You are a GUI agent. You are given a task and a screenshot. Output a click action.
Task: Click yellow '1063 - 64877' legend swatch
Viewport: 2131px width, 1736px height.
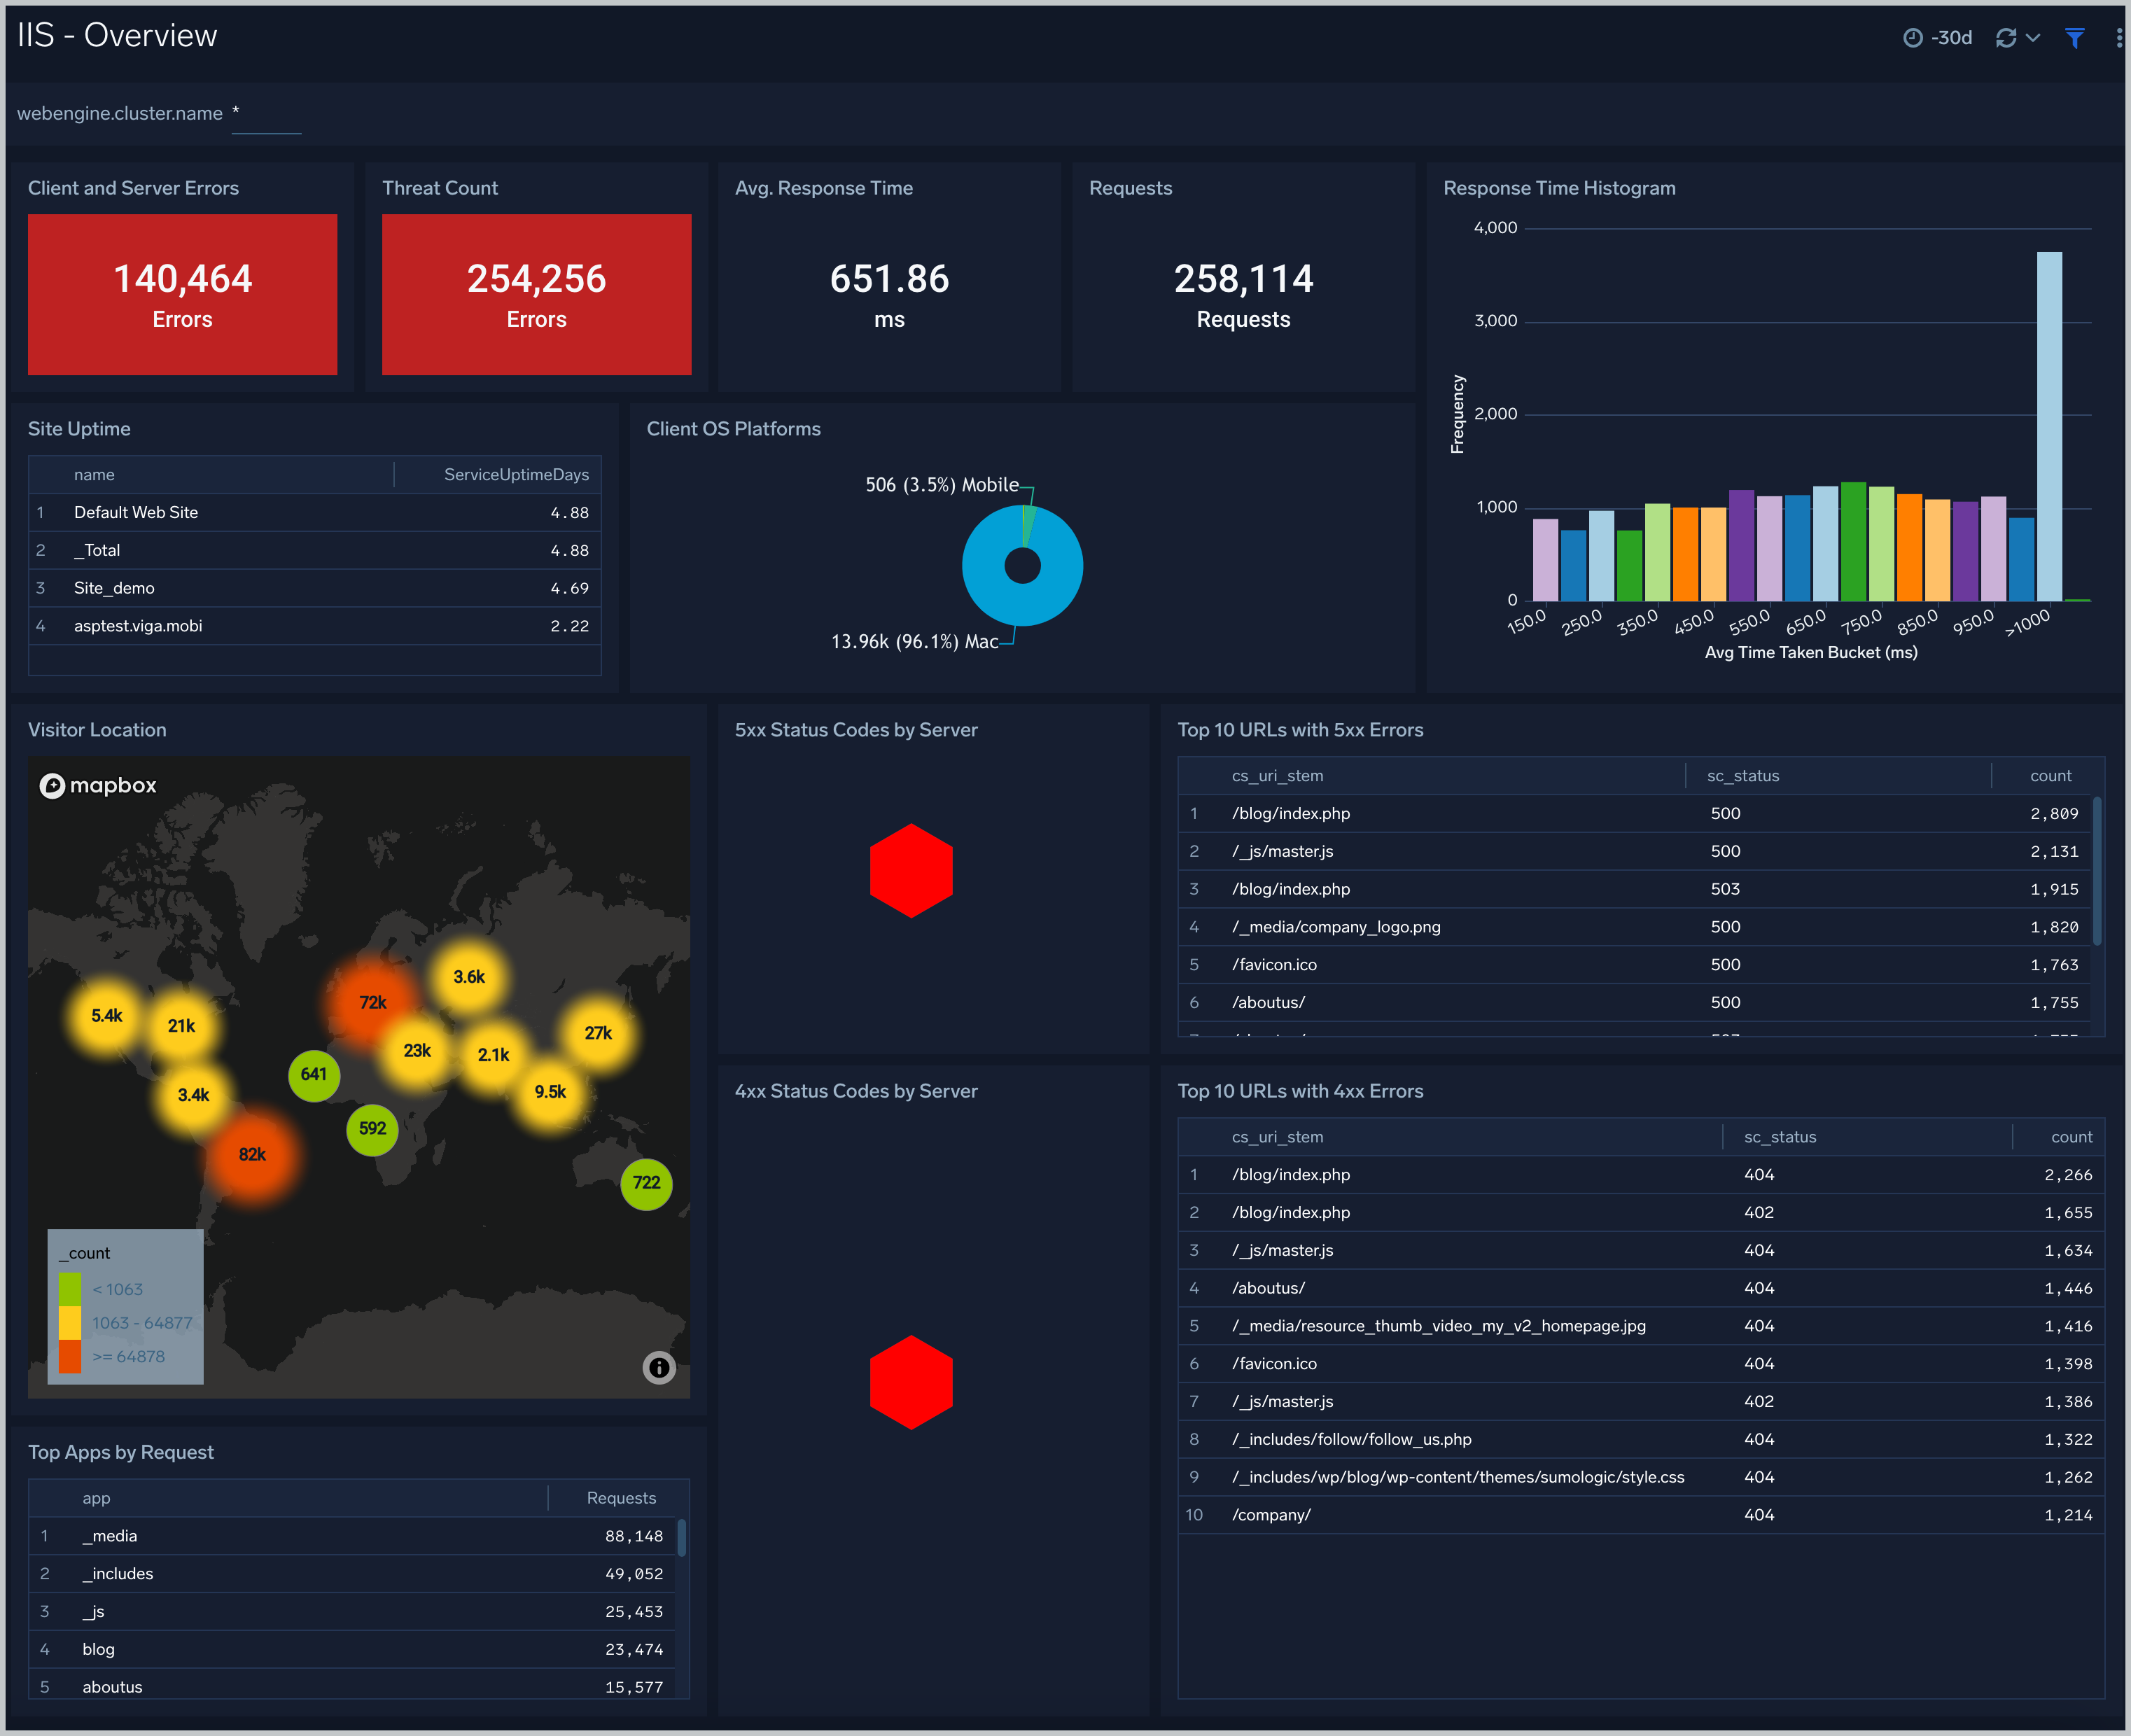[x=70, y=1323]
